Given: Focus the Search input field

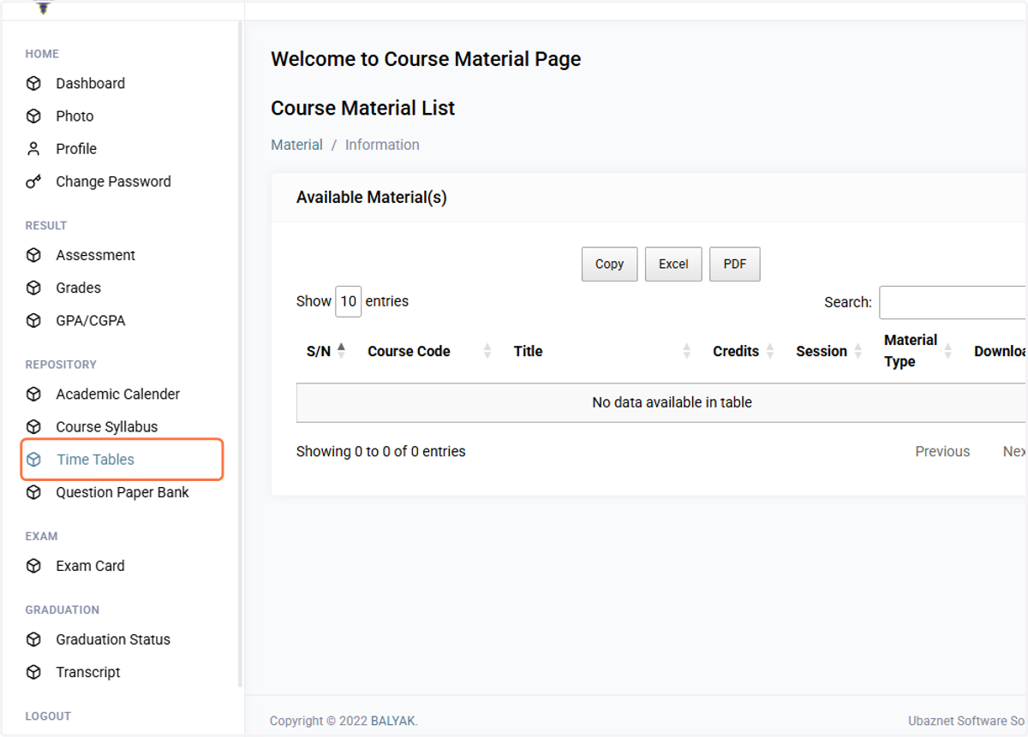Looking at the screenshot, I should point(953,303).
